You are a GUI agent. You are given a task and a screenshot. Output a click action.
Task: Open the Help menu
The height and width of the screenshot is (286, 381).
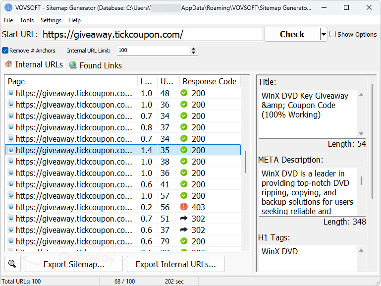coord(74,20)
